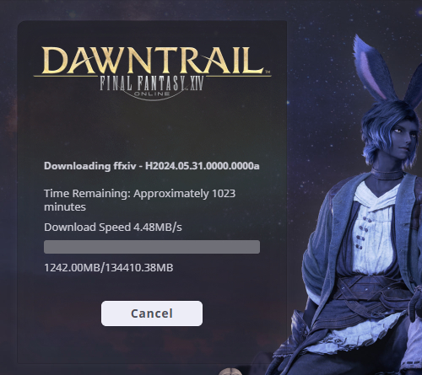422x375 pixels.
Task: Click the downloaded amount 1242.00MB
Action: [x=72, y=267]
